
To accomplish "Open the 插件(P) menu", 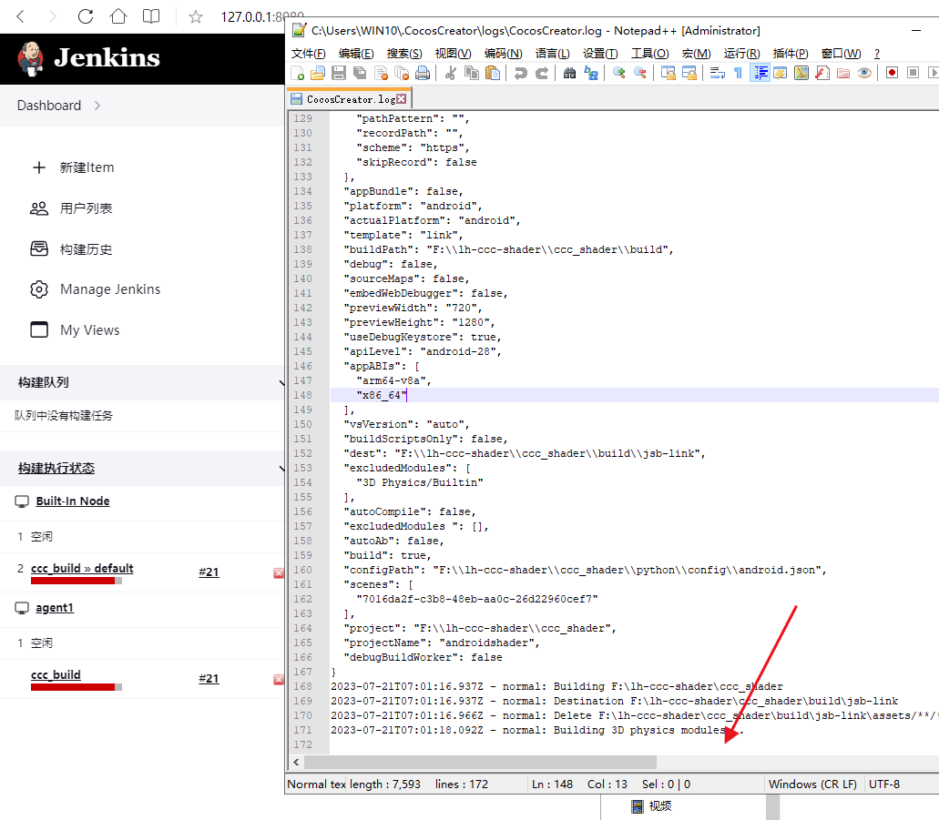I will (x=791, y=54).
